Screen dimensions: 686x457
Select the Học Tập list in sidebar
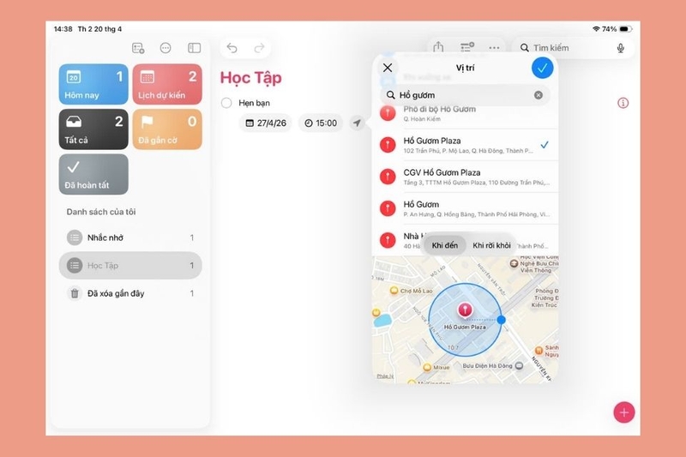coord(130,266)
